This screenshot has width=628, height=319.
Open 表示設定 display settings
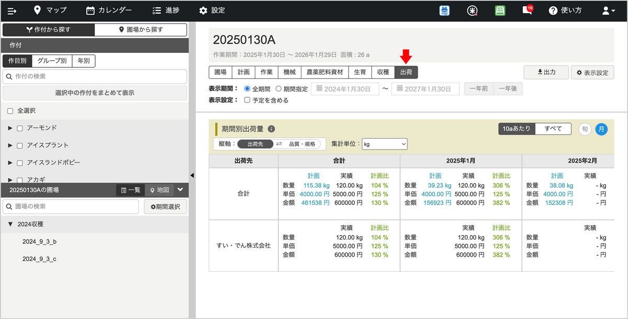coord(592,73)
